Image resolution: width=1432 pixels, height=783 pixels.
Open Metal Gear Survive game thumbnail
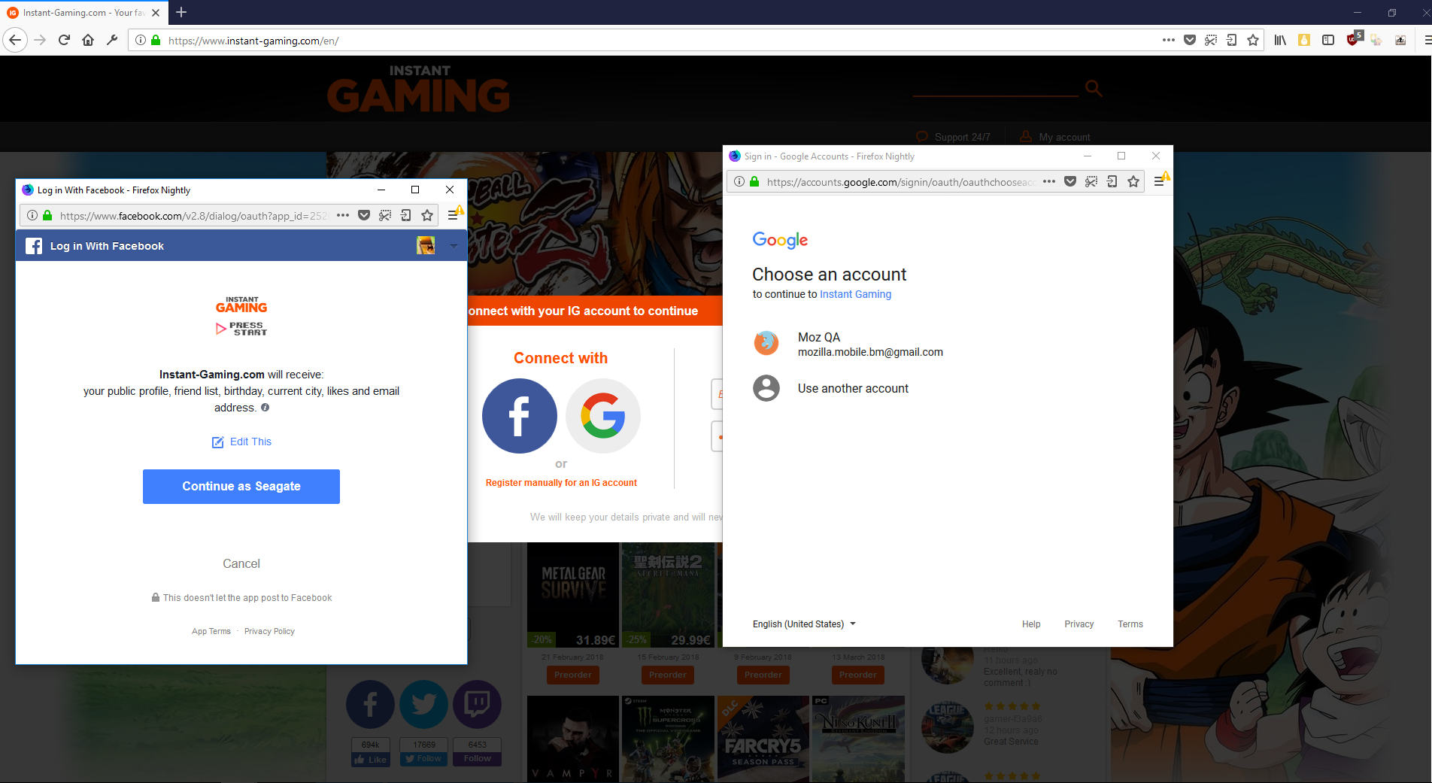click(573, 595)
